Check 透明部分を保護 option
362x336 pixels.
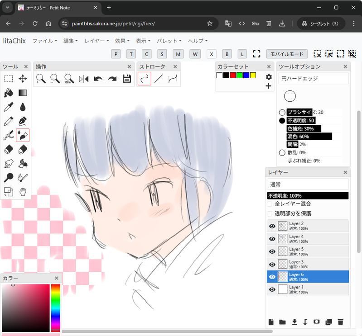click(x=270, y=213)
